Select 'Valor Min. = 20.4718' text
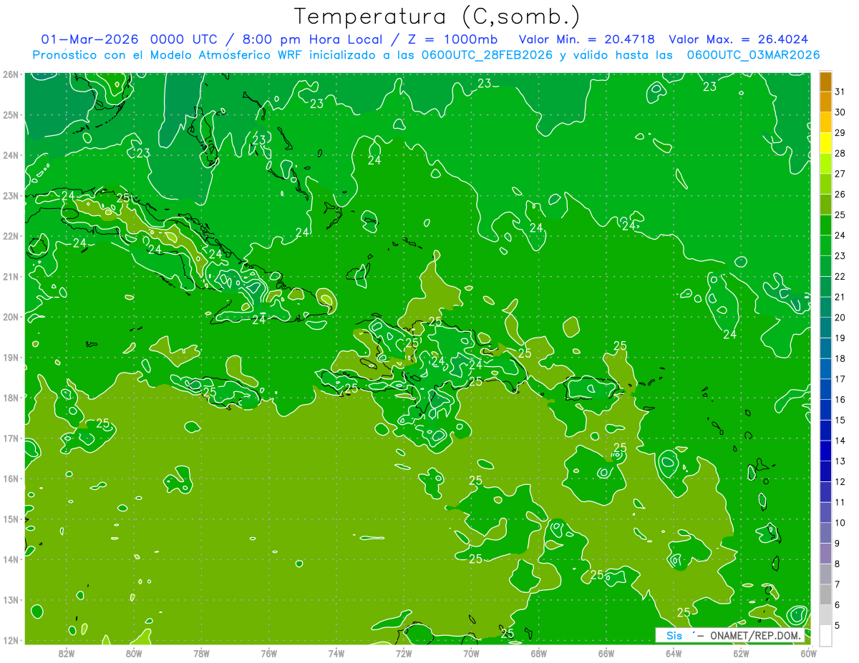The image size is (859, 663). click(586, 39)
